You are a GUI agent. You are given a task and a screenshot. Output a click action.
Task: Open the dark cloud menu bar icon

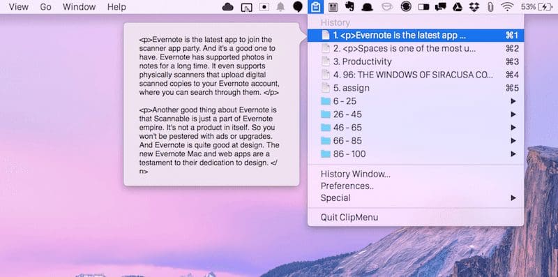click(x=228, y=7)
